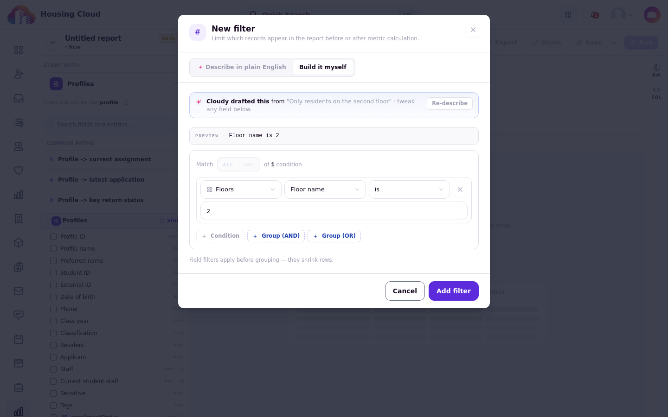Open the heart icon in left sidebar
Screen dimensions: 668x417
tap(19, 171)
